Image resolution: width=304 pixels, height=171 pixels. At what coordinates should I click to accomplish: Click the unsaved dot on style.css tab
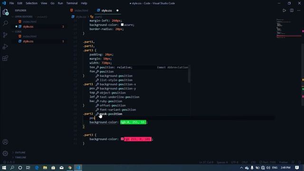pyautogui.click(x=117, y=10)
